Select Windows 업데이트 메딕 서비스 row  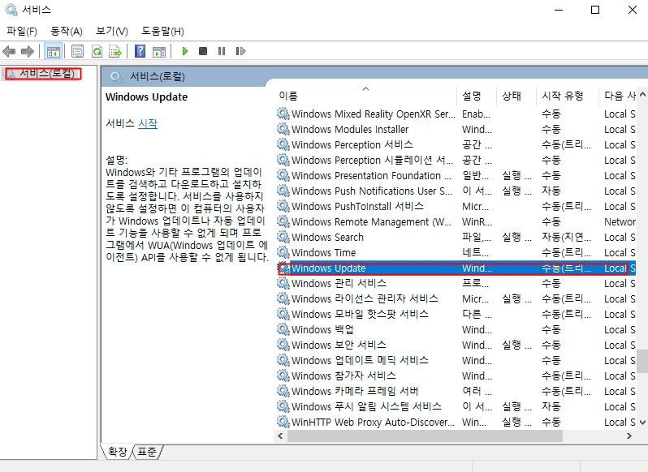[x=455, y=361]
